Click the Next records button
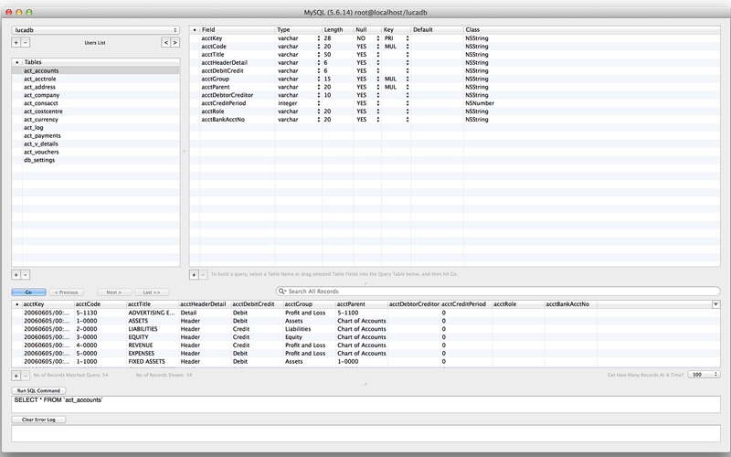Viewport: 731px width, 457px height. pos(113,292)
